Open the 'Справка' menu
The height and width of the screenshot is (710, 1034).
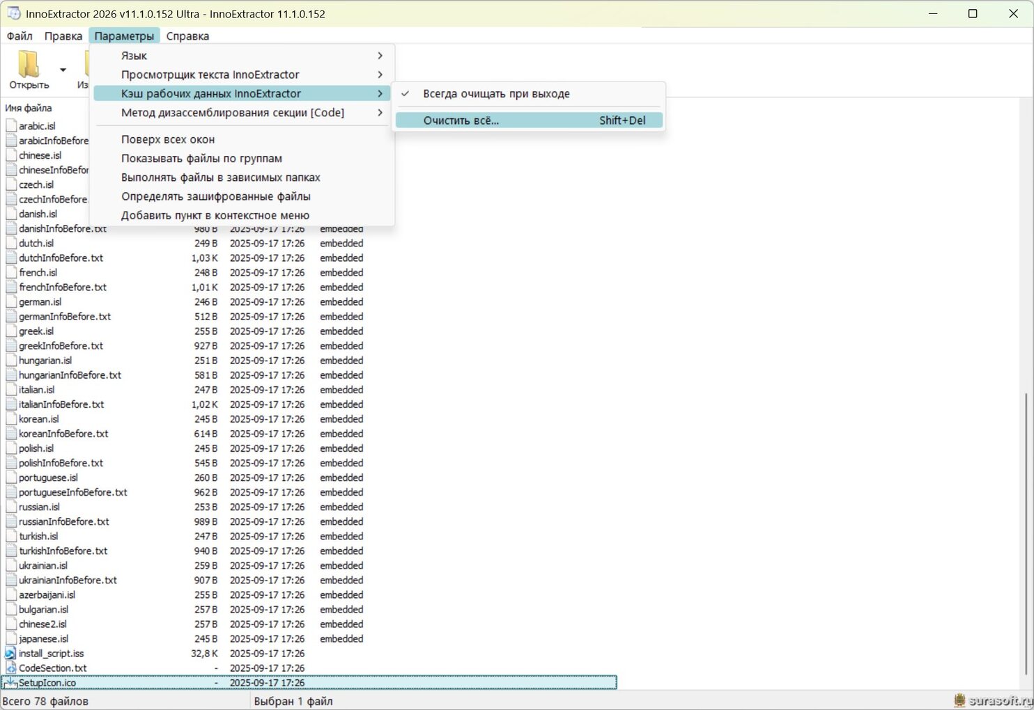[187, 36]
